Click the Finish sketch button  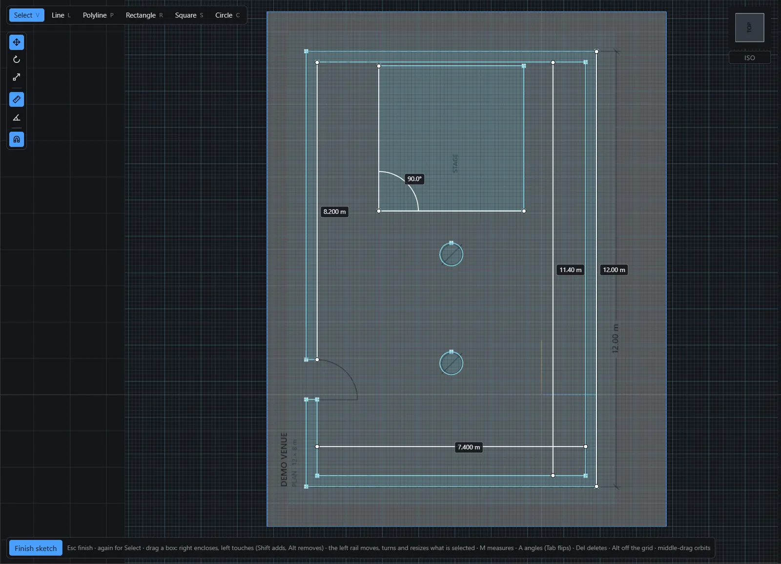point(36,548)
